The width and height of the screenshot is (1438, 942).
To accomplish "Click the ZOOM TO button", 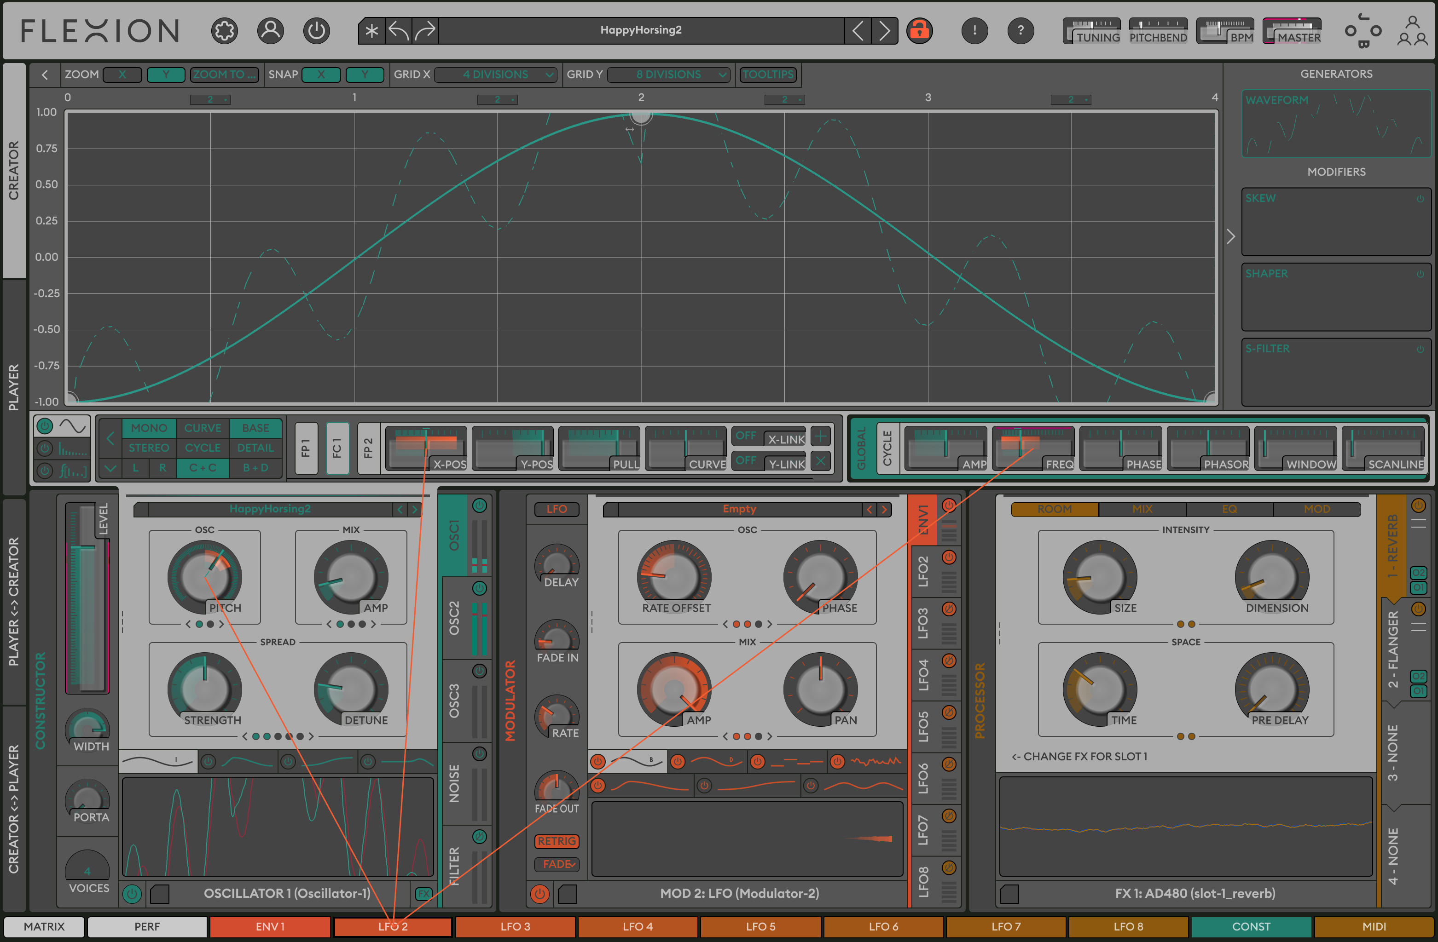I will [x=224, y=74].
